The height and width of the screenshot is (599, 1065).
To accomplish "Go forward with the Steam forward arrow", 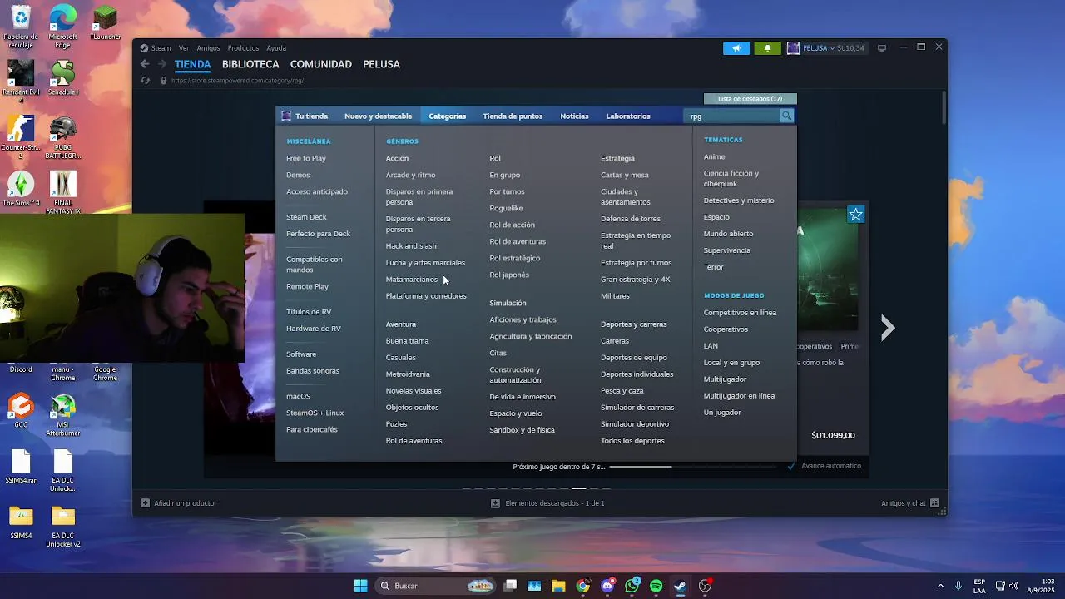I will pos(162,64).
